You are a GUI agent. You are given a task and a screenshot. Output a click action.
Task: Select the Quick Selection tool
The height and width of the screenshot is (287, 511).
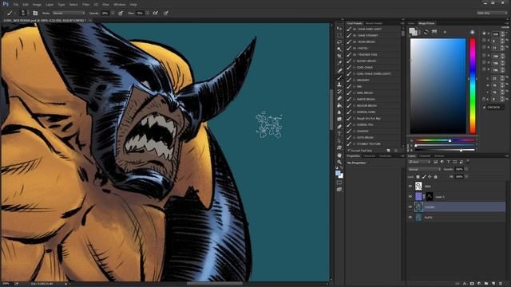click(x=339, y=49)
